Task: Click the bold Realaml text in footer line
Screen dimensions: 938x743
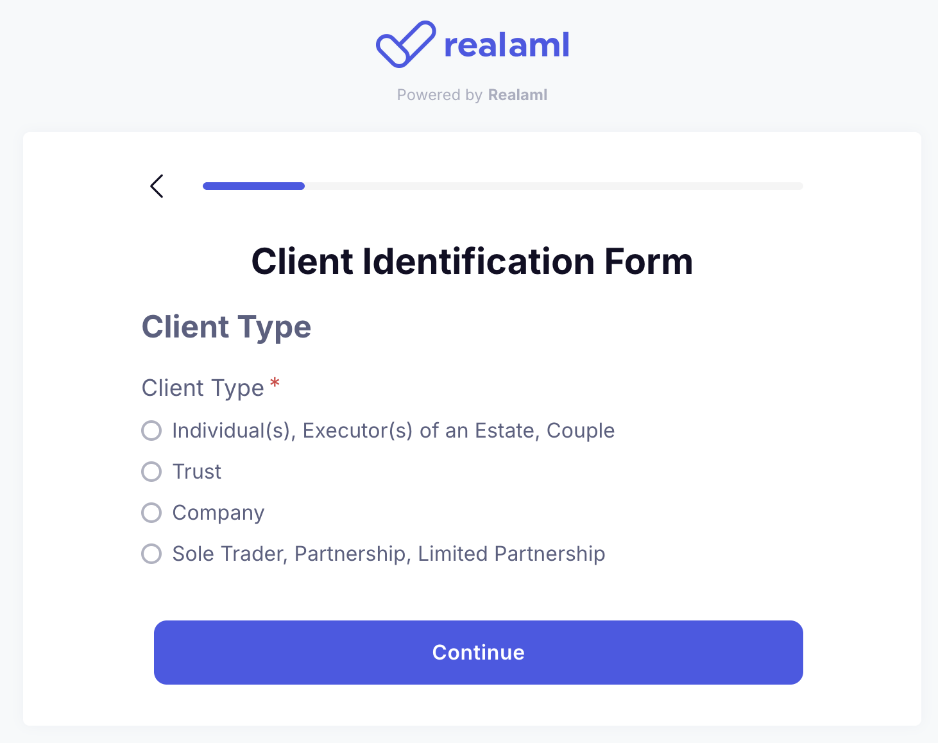Action: click(x=517, y=95)
